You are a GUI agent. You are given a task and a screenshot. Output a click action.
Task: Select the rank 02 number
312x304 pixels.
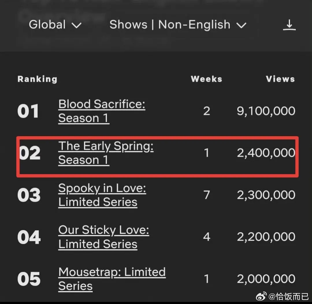(x=30, y=153)
